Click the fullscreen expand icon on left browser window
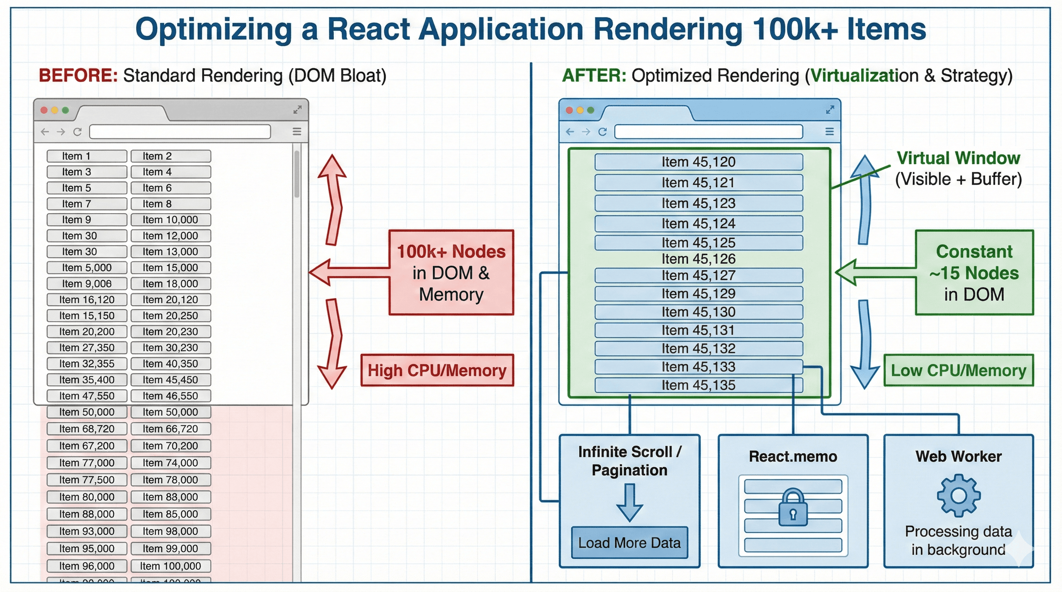The height and width of the screenshot is (592, 1062). click(x=297, y=109)
